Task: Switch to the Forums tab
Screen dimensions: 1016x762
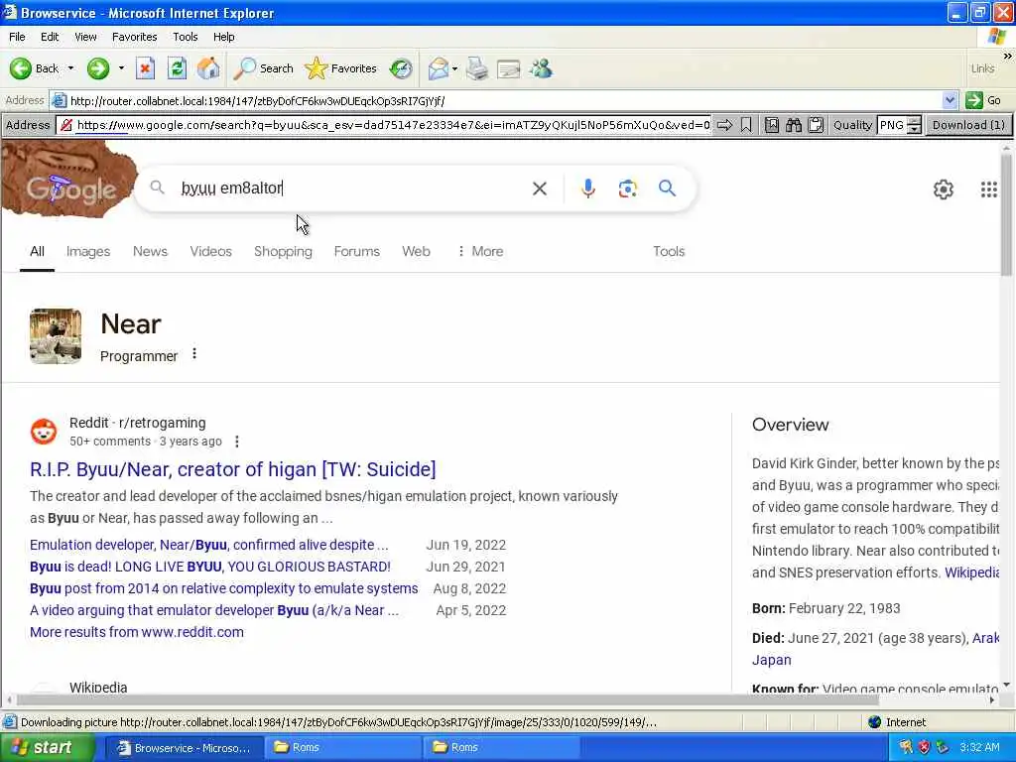Action: click(x=356, y=251)
